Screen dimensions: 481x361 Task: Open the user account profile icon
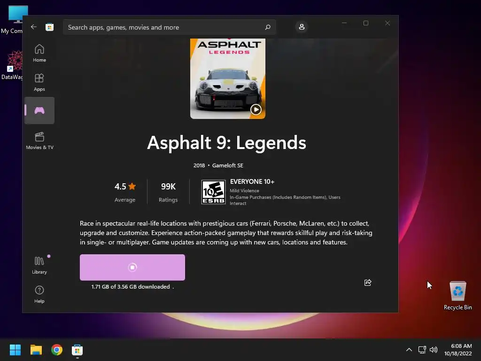click(x=302, y=27)
